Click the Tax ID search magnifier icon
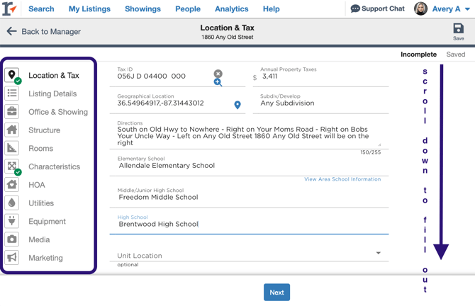Screen dimensions: 475x306 [218, 83]
